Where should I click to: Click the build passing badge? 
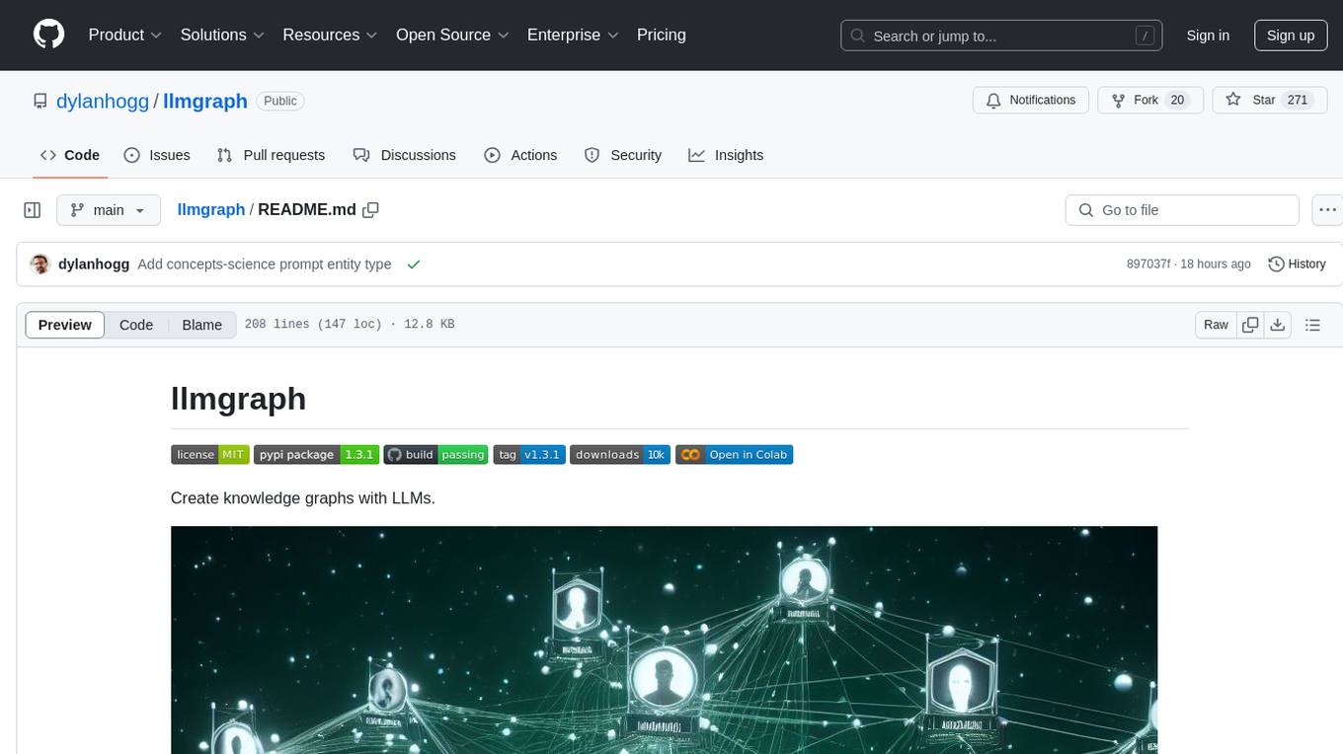(435, 455)
